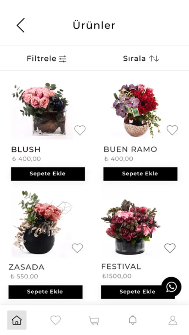The image size is (189, 335).
Task: Open the Sırala sort options
Action: coord(141,58)
